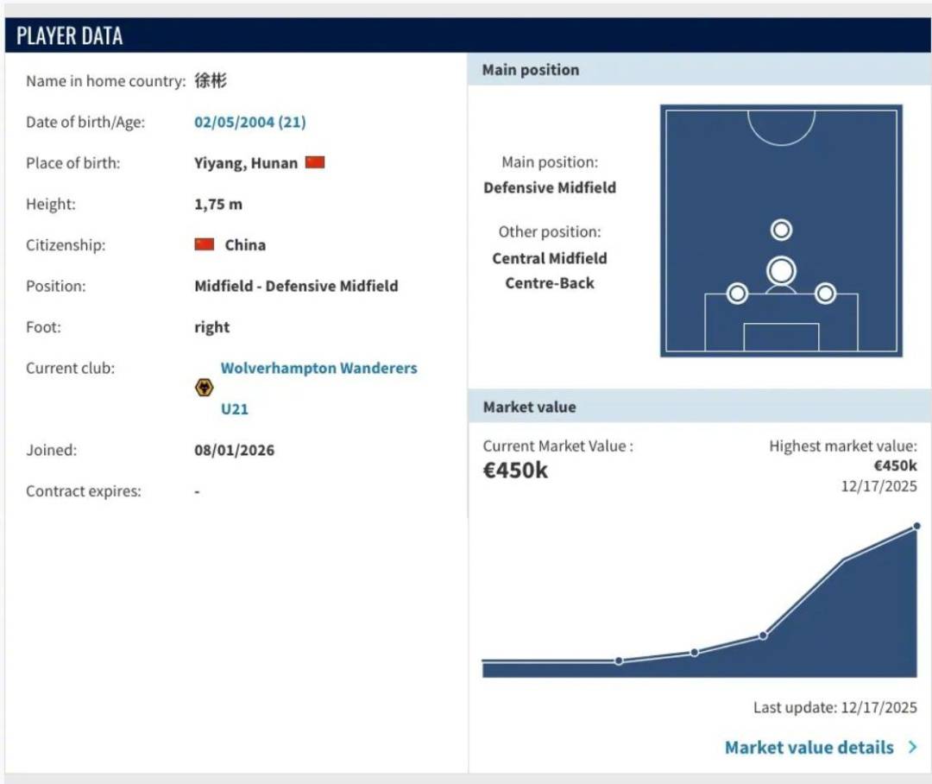The height and width of the screenshot is (784, 932).
Task: Open the Market value details link
Action: pos(809,748)
